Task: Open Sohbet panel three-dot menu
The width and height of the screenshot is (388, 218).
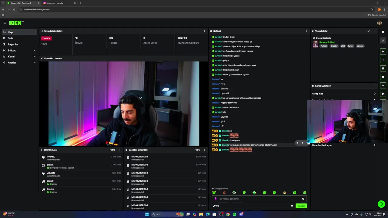Action: 306,31
